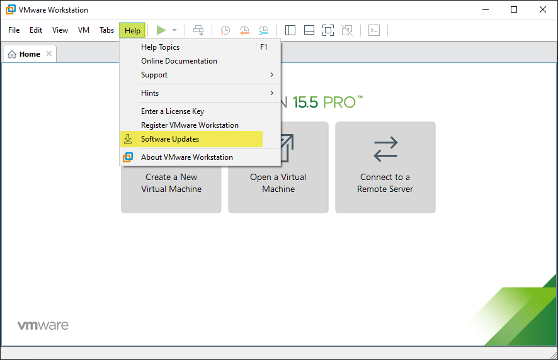Open the power options dropdown arrow

click(x=174, y=30)
